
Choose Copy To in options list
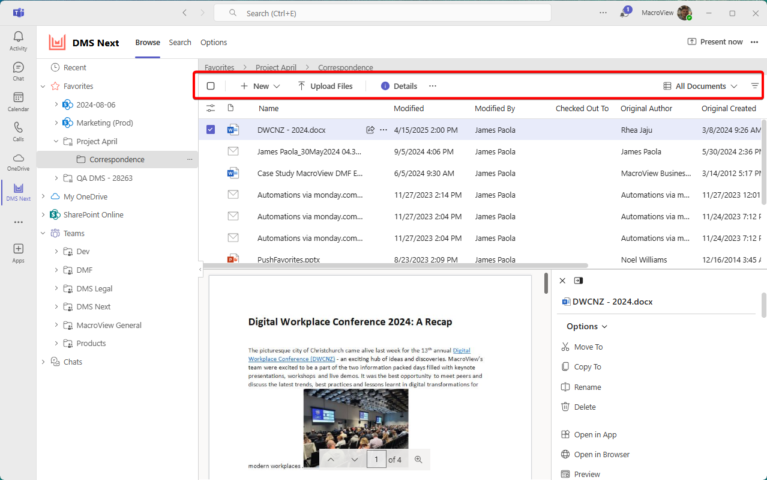click(x=581, y=367)
